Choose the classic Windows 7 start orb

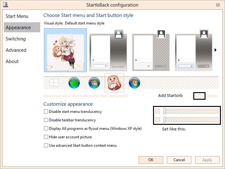[x=134, y=83]
